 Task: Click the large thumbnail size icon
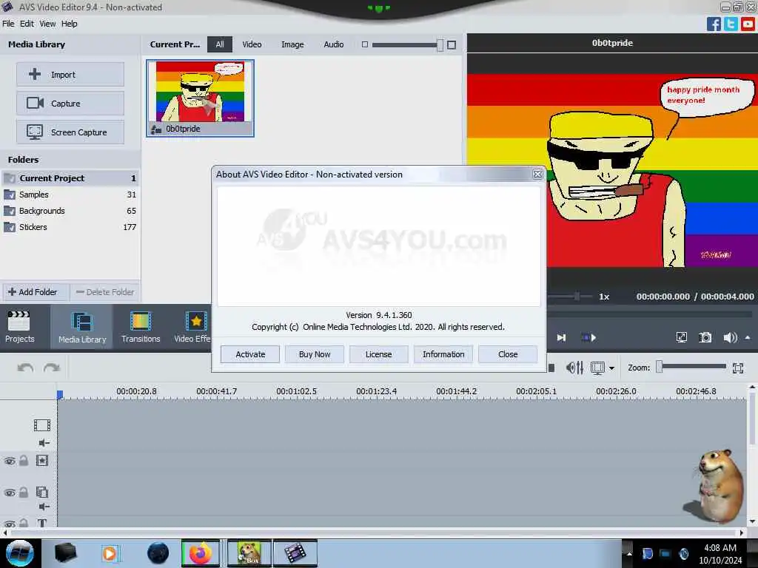click(x=452, y=45)
